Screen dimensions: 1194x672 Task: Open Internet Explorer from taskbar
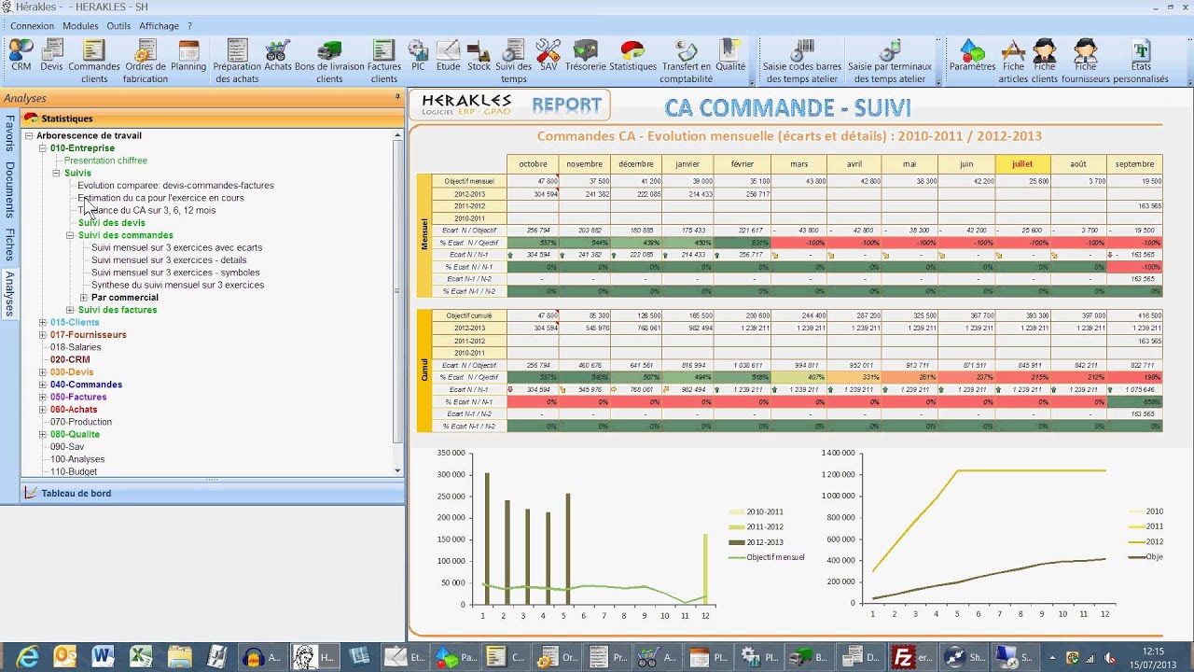pos(27,657)
